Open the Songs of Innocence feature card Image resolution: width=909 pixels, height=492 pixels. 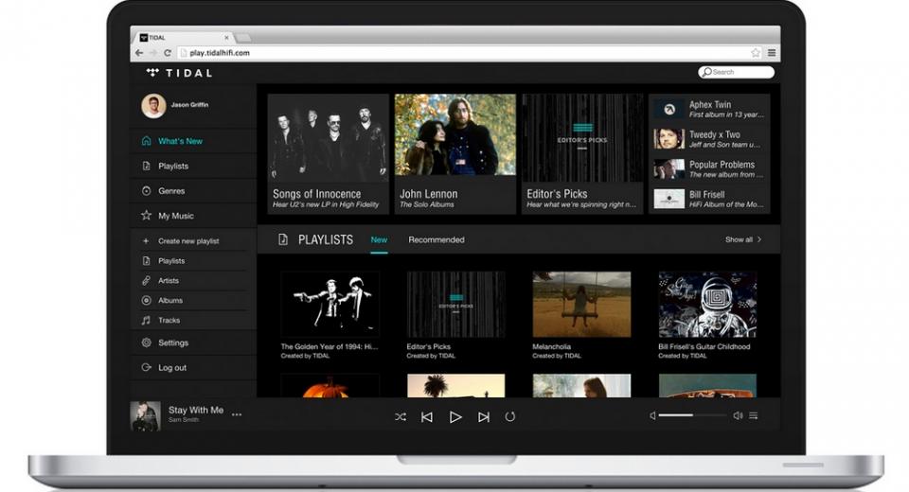(x=329, y=153)
